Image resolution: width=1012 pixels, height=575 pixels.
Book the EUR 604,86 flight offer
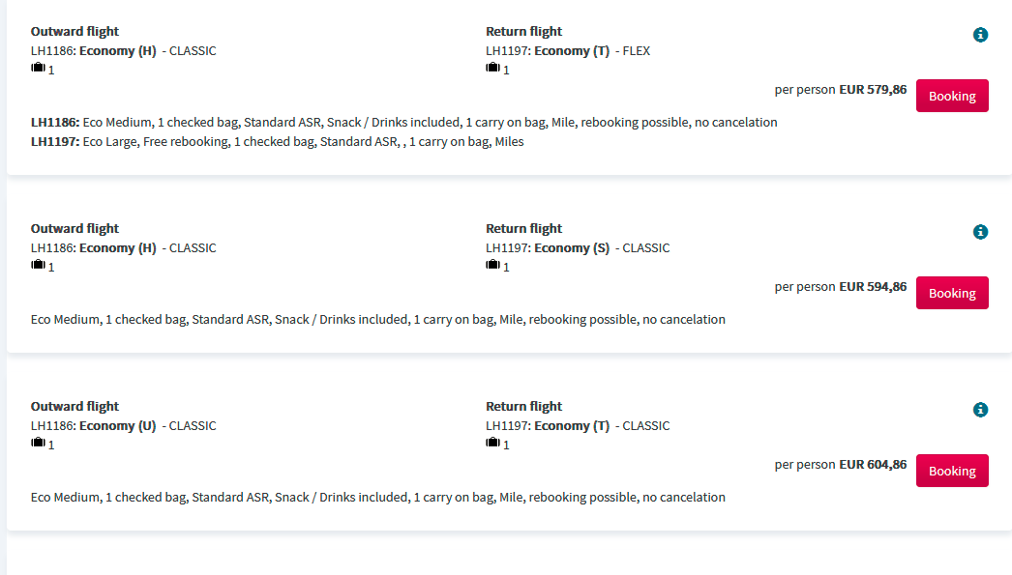[x=952, y=472]
